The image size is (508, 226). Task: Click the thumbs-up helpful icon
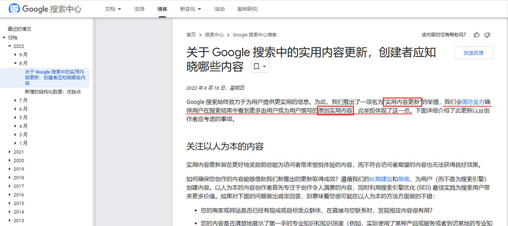tap(477, 35)
